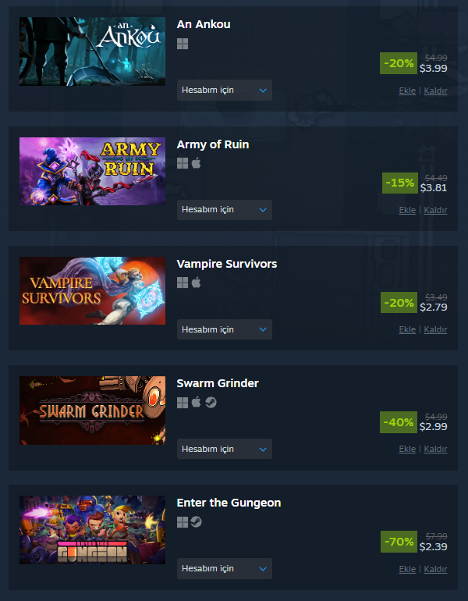Image resolution: width=468 pixels, height=601 pixels.
Task: Open the Hesabım için dropdown for Enter the Gungeon
Action: click(x=225, y=568)
